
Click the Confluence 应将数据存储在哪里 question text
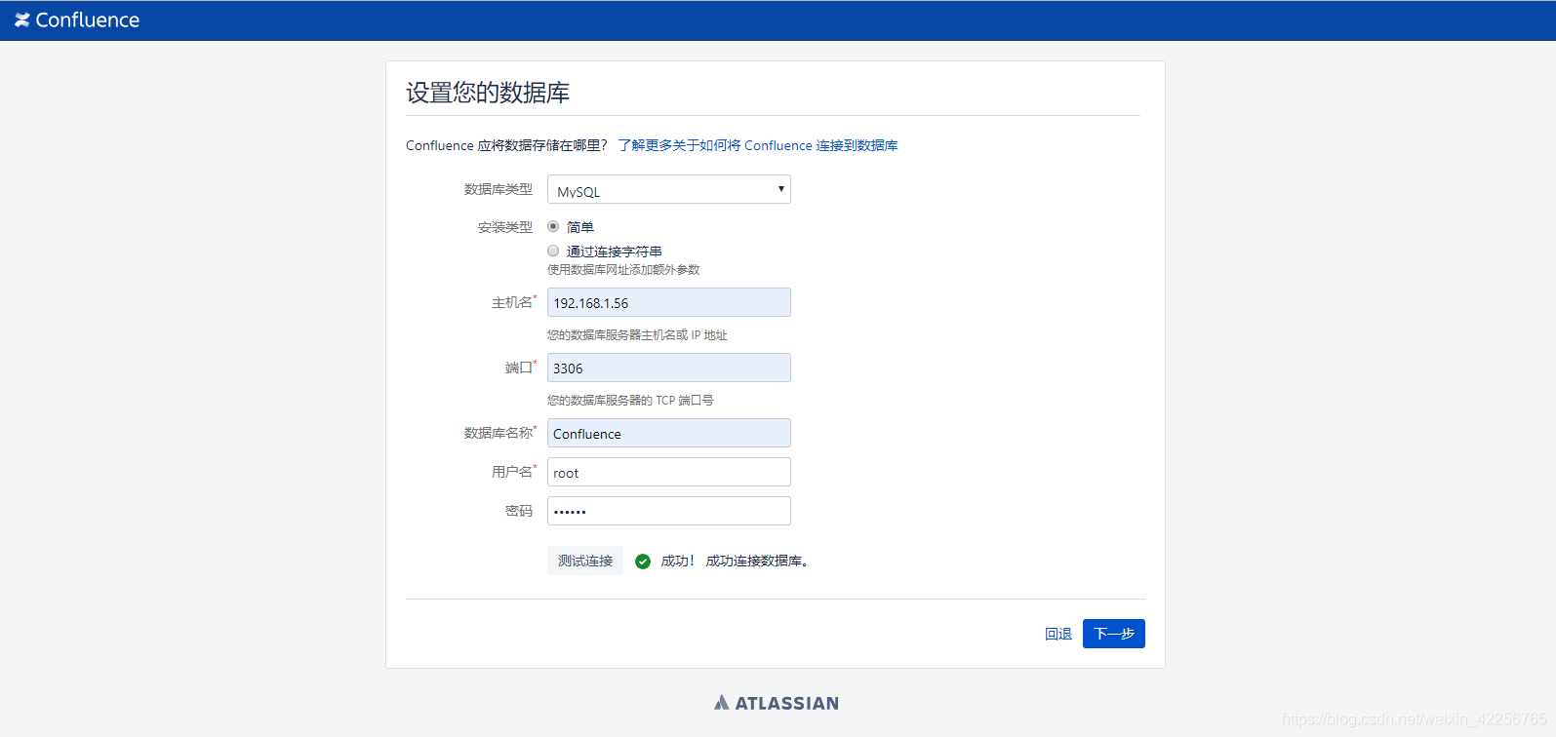pos(506,145)
